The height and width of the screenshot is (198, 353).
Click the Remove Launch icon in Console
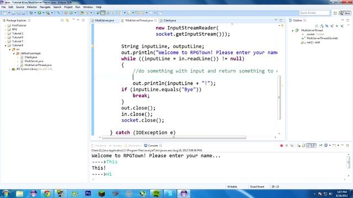pyautogui.click(x=287, y=145)
